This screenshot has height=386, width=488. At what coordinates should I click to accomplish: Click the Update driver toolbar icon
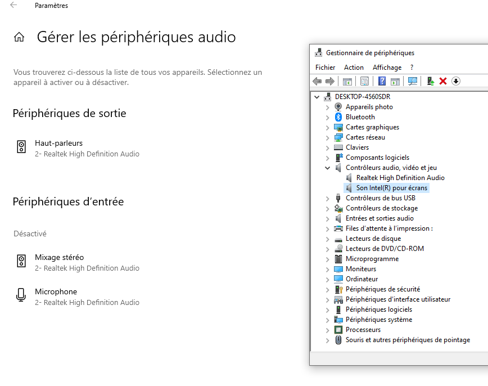pos(431,82)
